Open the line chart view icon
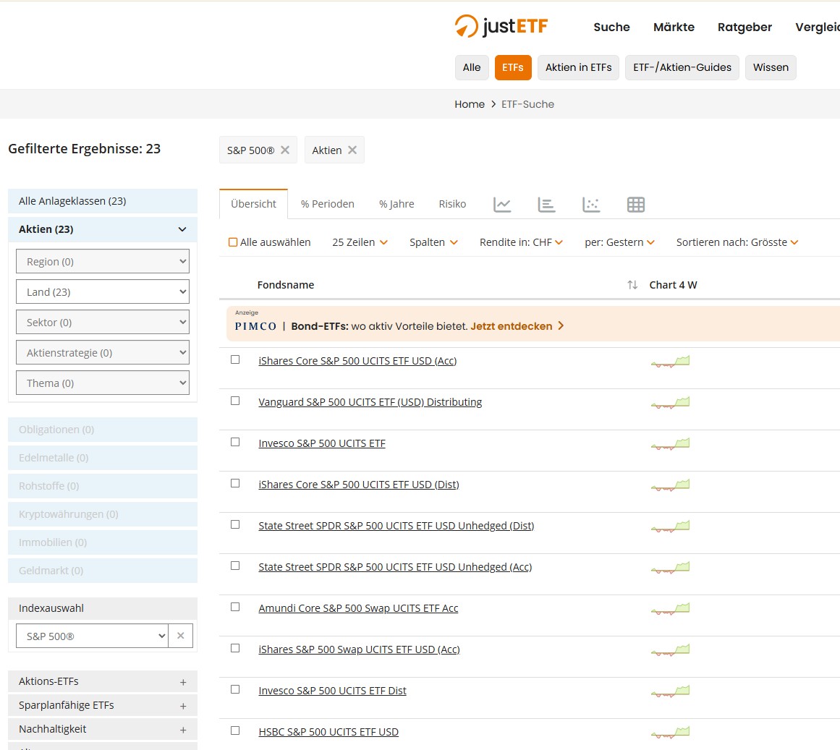 (502, 205)
